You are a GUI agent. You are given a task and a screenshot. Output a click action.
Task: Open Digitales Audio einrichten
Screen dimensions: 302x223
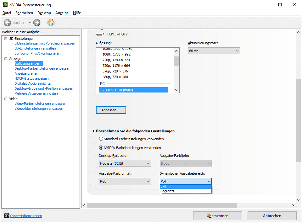point(34,83)
